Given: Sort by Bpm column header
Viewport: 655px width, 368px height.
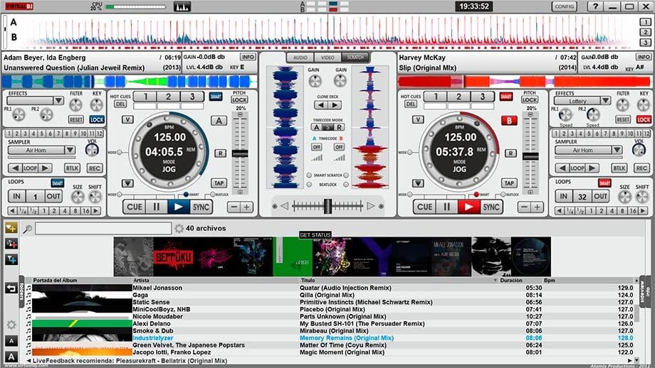Looking at the screenshot, I should pos(550,281).
